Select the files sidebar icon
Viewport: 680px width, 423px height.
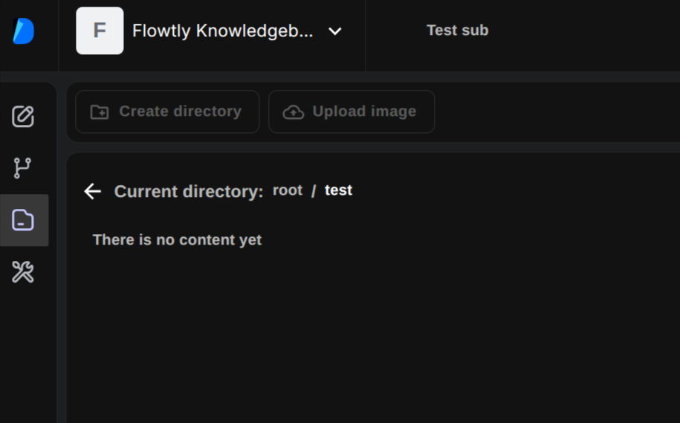point(22,220)
